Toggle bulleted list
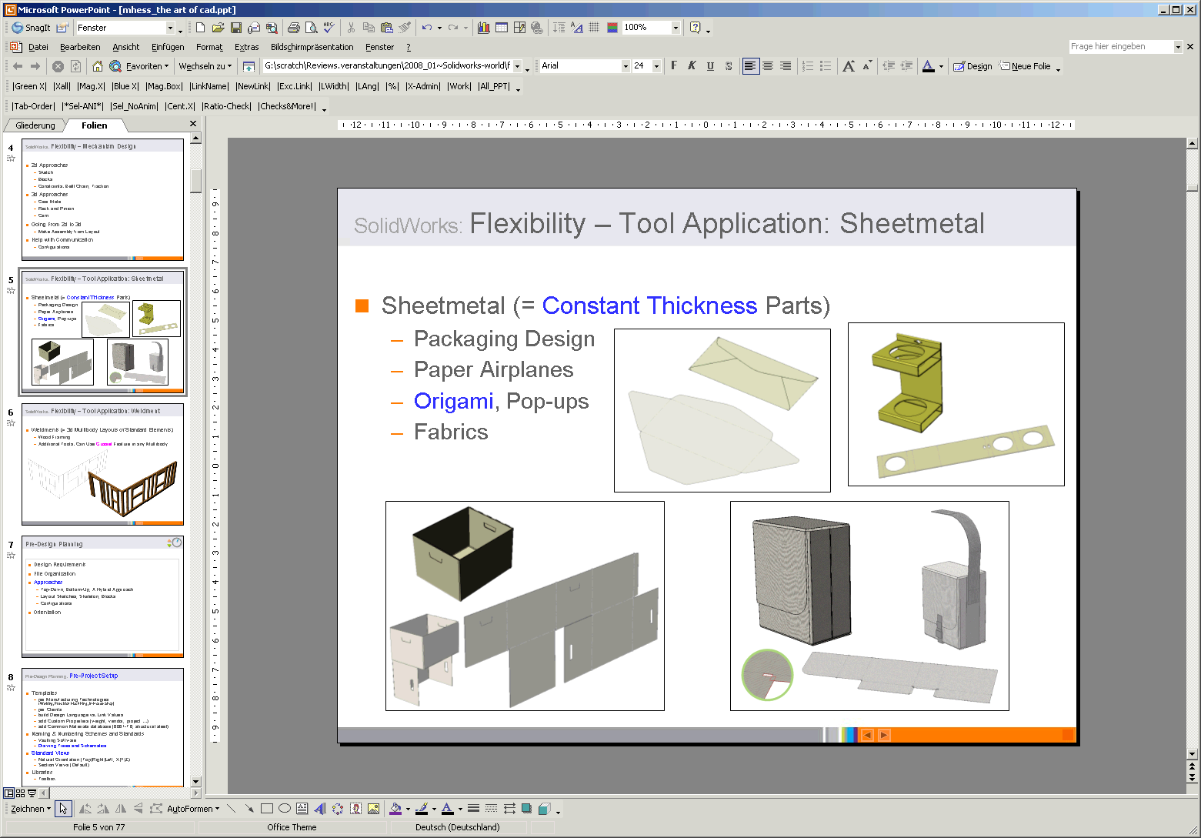Image resolution: width=1201 pixels, height=838 pixels. 826,66
